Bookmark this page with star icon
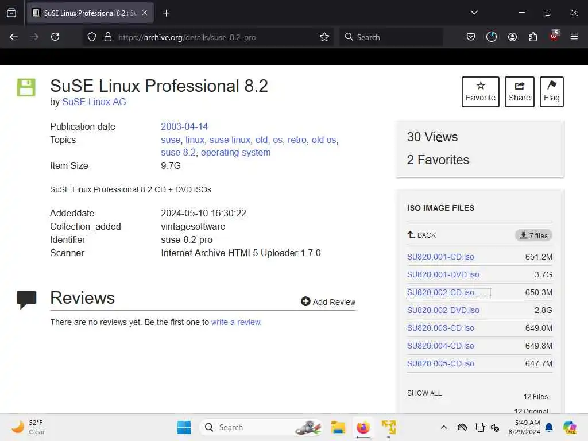Image resolution: width=588 pixels, height=441 pixels. coord(324,37)
